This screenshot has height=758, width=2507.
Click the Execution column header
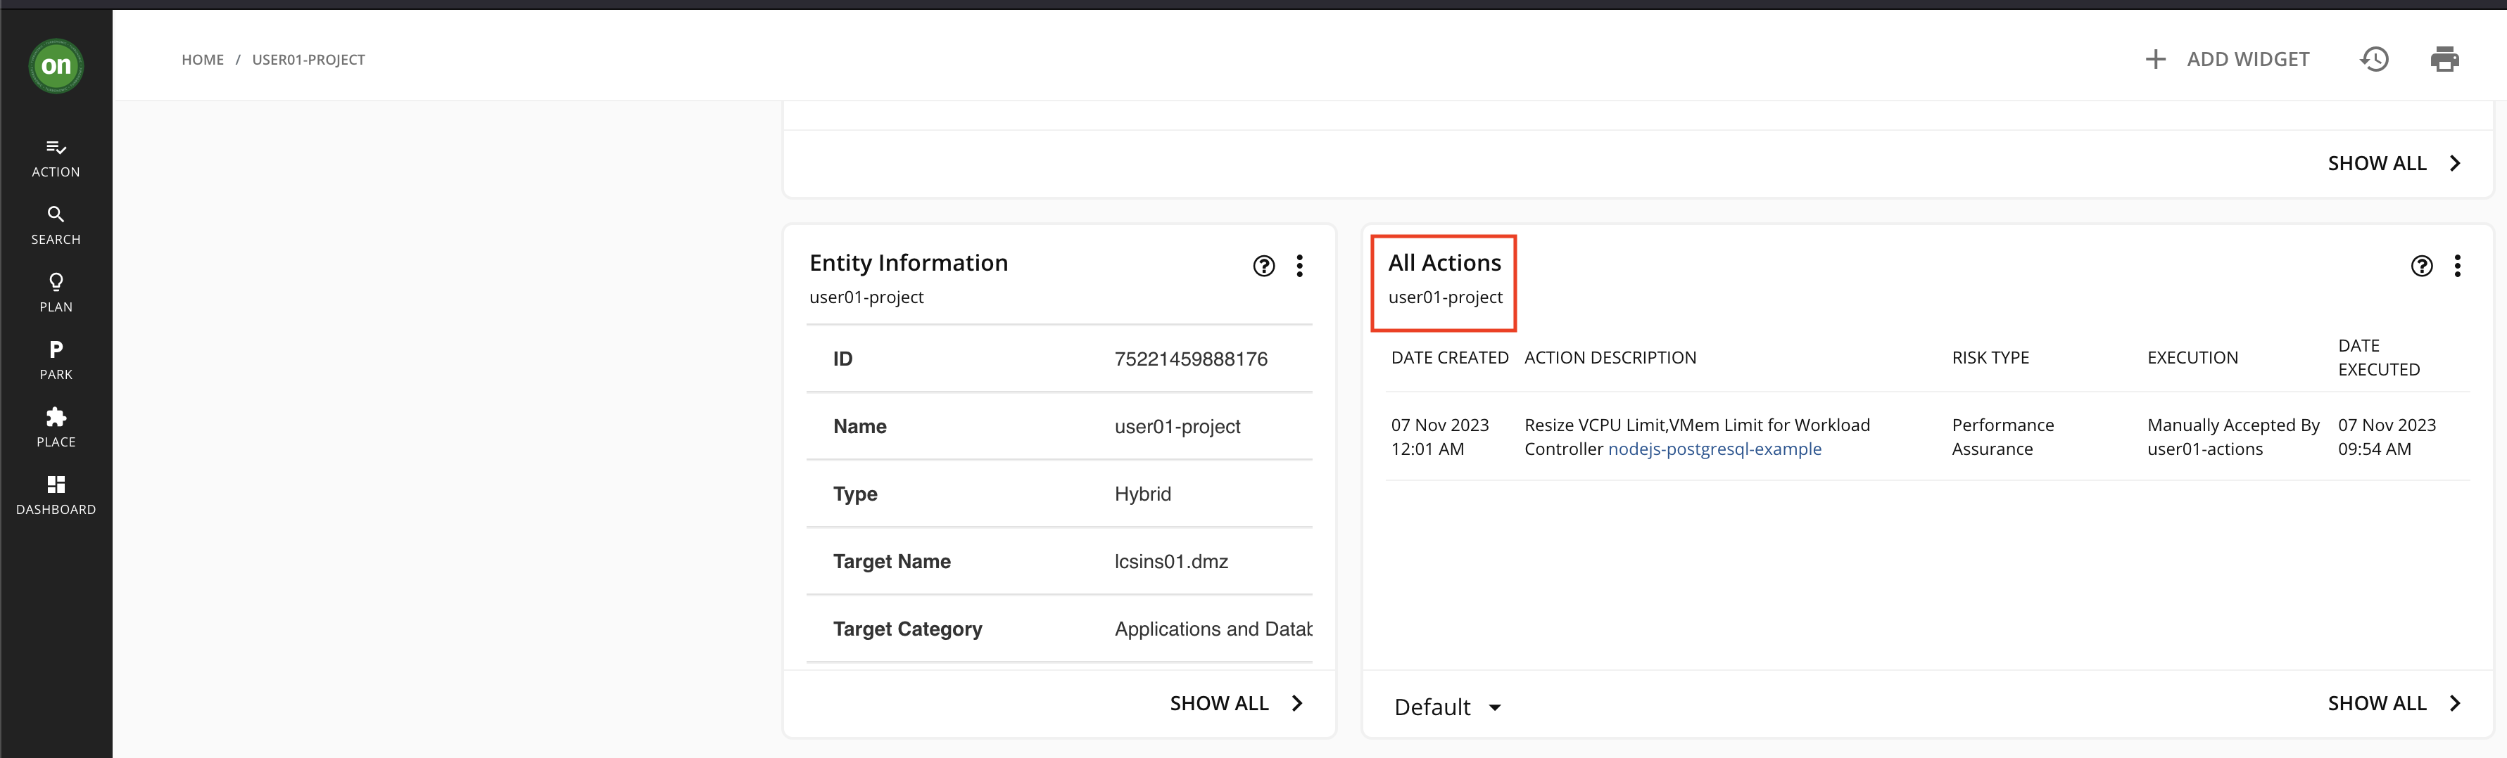[2192, 358]
